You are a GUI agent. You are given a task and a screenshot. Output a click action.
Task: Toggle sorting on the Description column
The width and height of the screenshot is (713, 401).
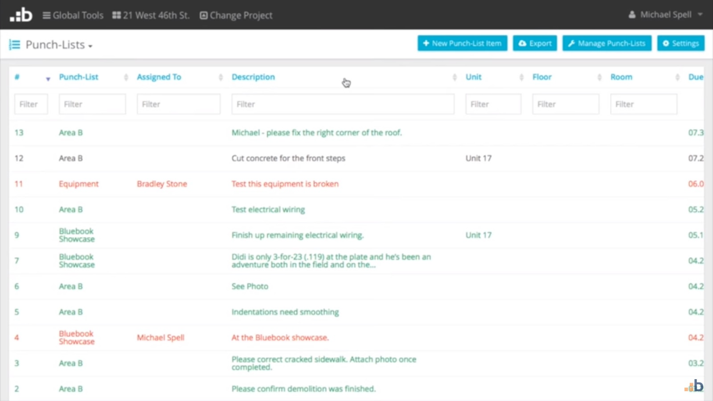click(454, 77)
